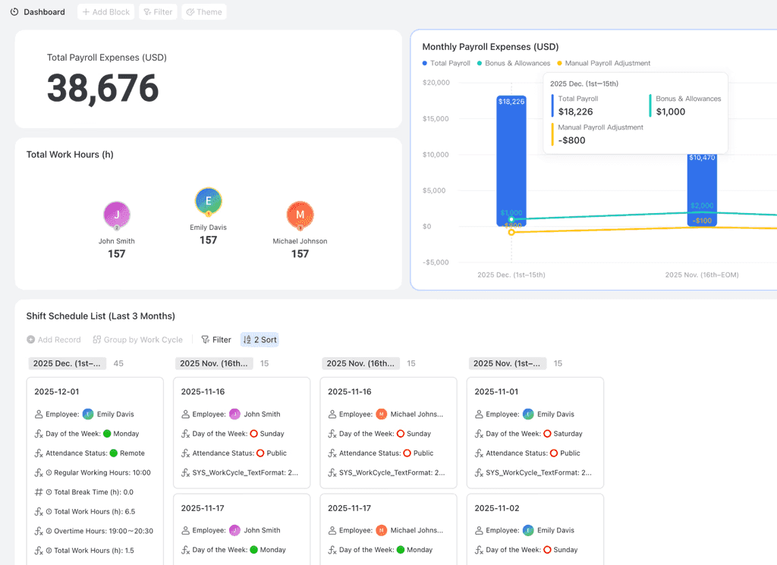The height and width of the screenshot is (565, 777).
Task: Select the Dashboard menu item
Action: point(45,11)
